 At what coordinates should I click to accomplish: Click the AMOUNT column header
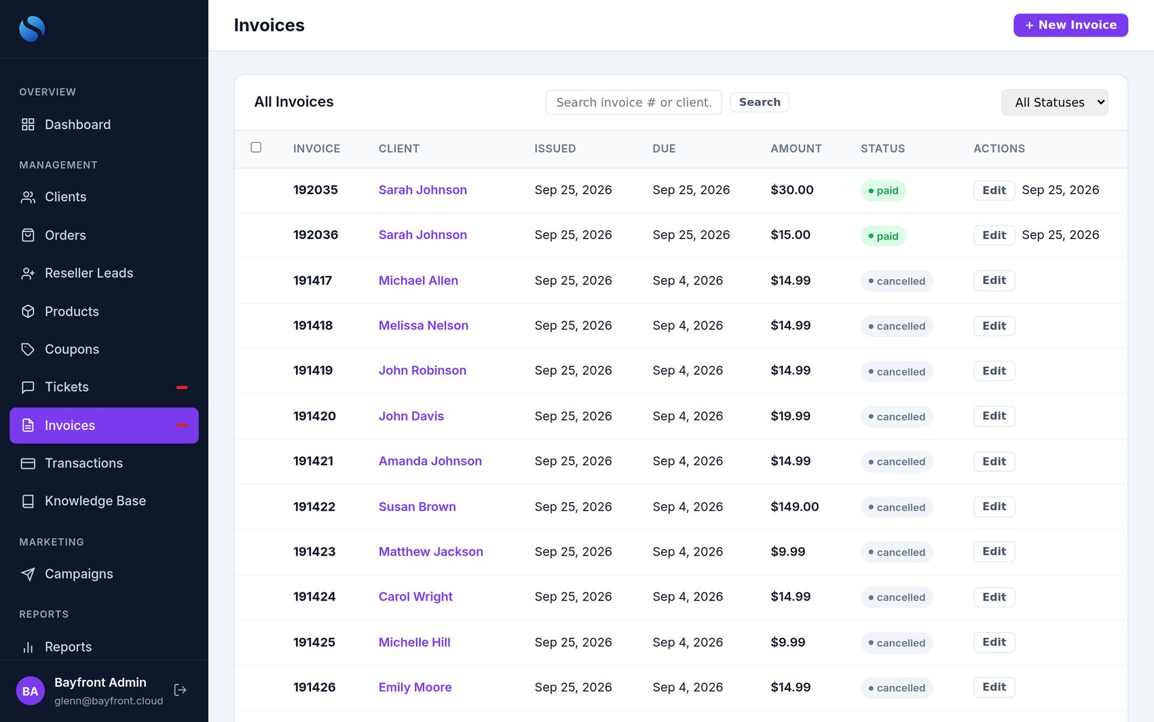(x=796, y=148)
